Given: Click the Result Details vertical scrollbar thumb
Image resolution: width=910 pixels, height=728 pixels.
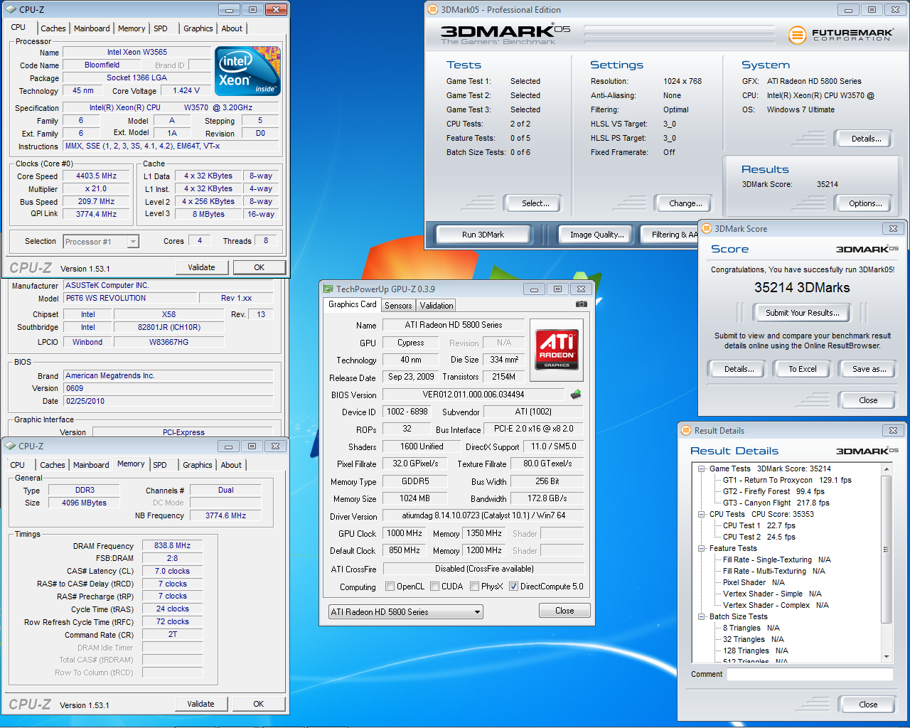Looking at the screenshot, I should (886, 549).
